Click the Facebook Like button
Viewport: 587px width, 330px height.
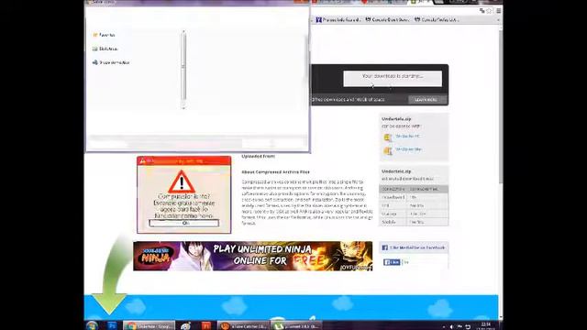(x=392, y=262)
